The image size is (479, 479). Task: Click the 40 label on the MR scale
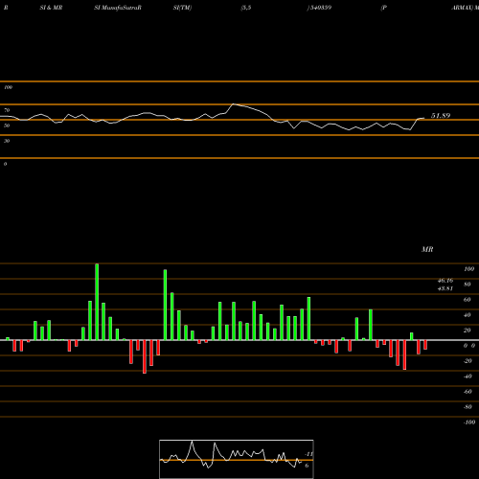468,315
